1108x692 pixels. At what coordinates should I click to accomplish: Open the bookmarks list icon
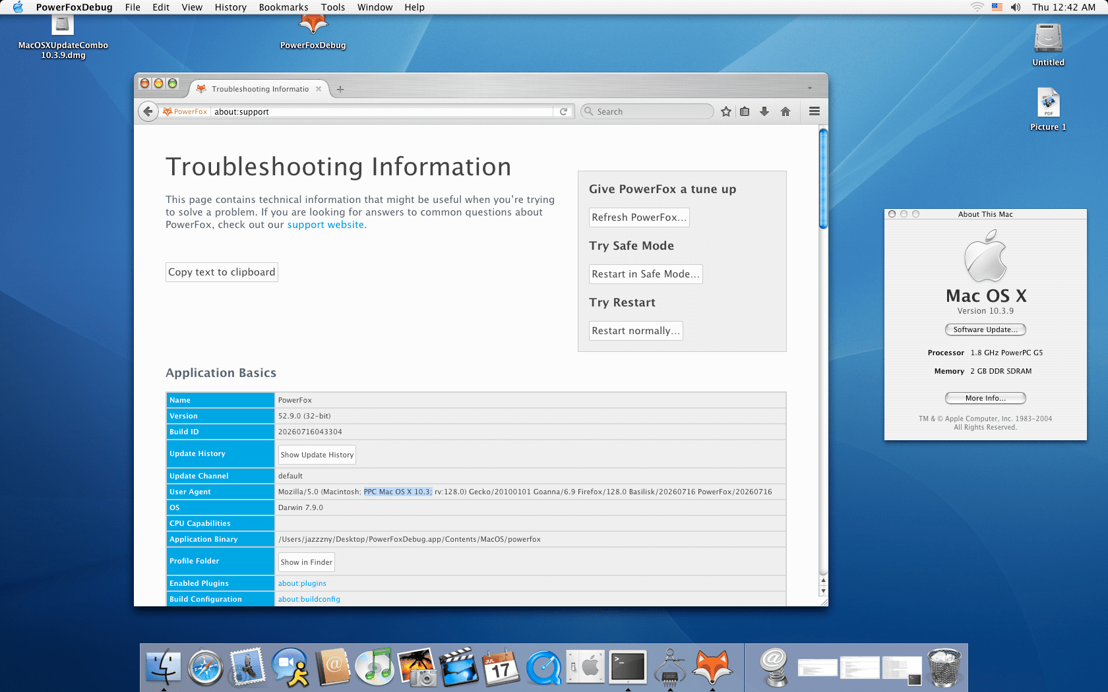click(745, 111)
